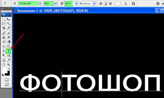Select the Lasso tool
164x98 pixels.
[x=4, y=24]
